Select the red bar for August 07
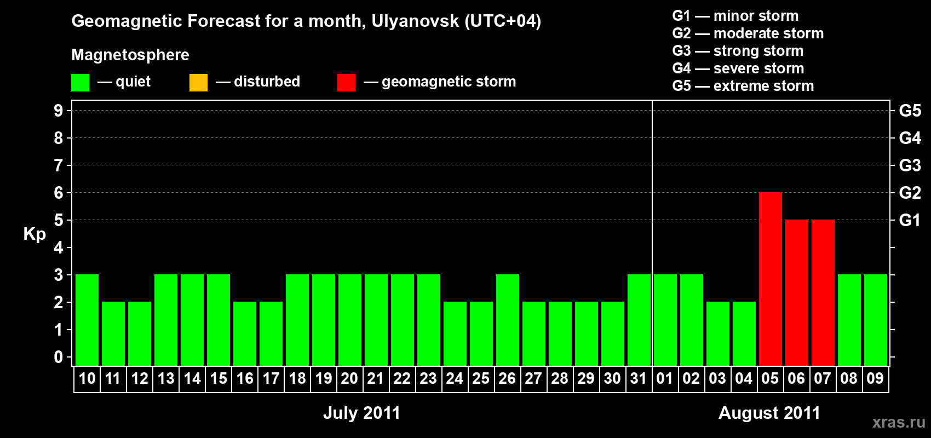This screenshot has height=438, width=931. point(823,292)
